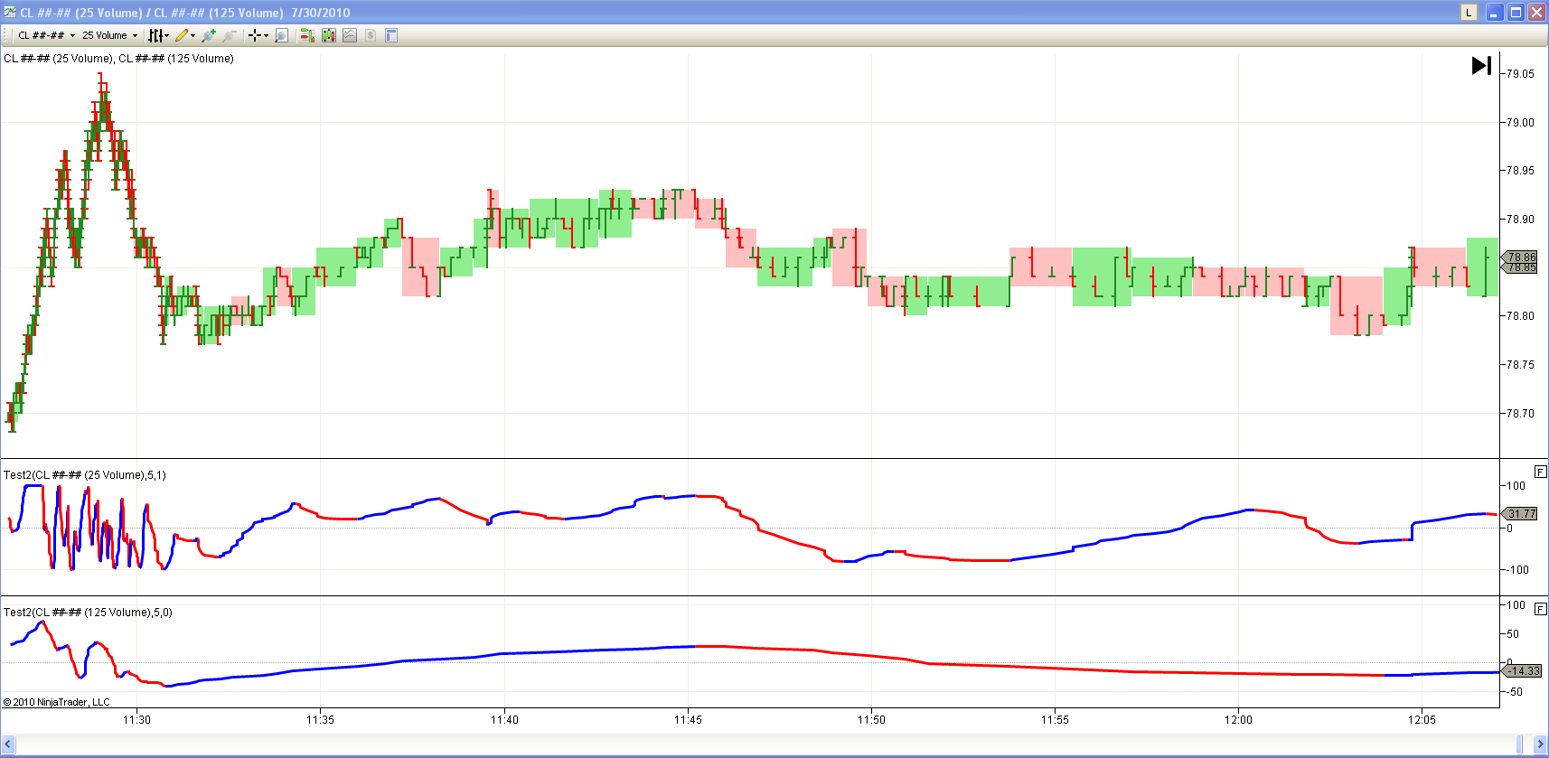Image resolution: width=1549 pixels, height=758 pixels.
Task: Open the chart properties window icon
Action: (391, 35)
